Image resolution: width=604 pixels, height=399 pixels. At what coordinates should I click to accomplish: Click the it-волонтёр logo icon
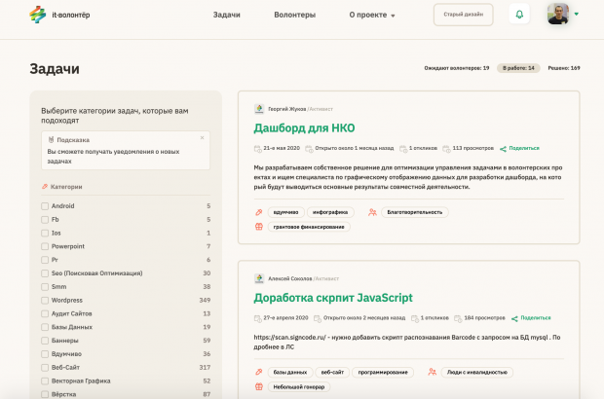point(37,15)
